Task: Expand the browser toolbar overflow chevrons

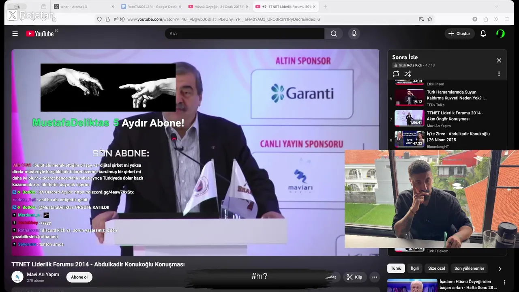Action: [x=496, y=19]
